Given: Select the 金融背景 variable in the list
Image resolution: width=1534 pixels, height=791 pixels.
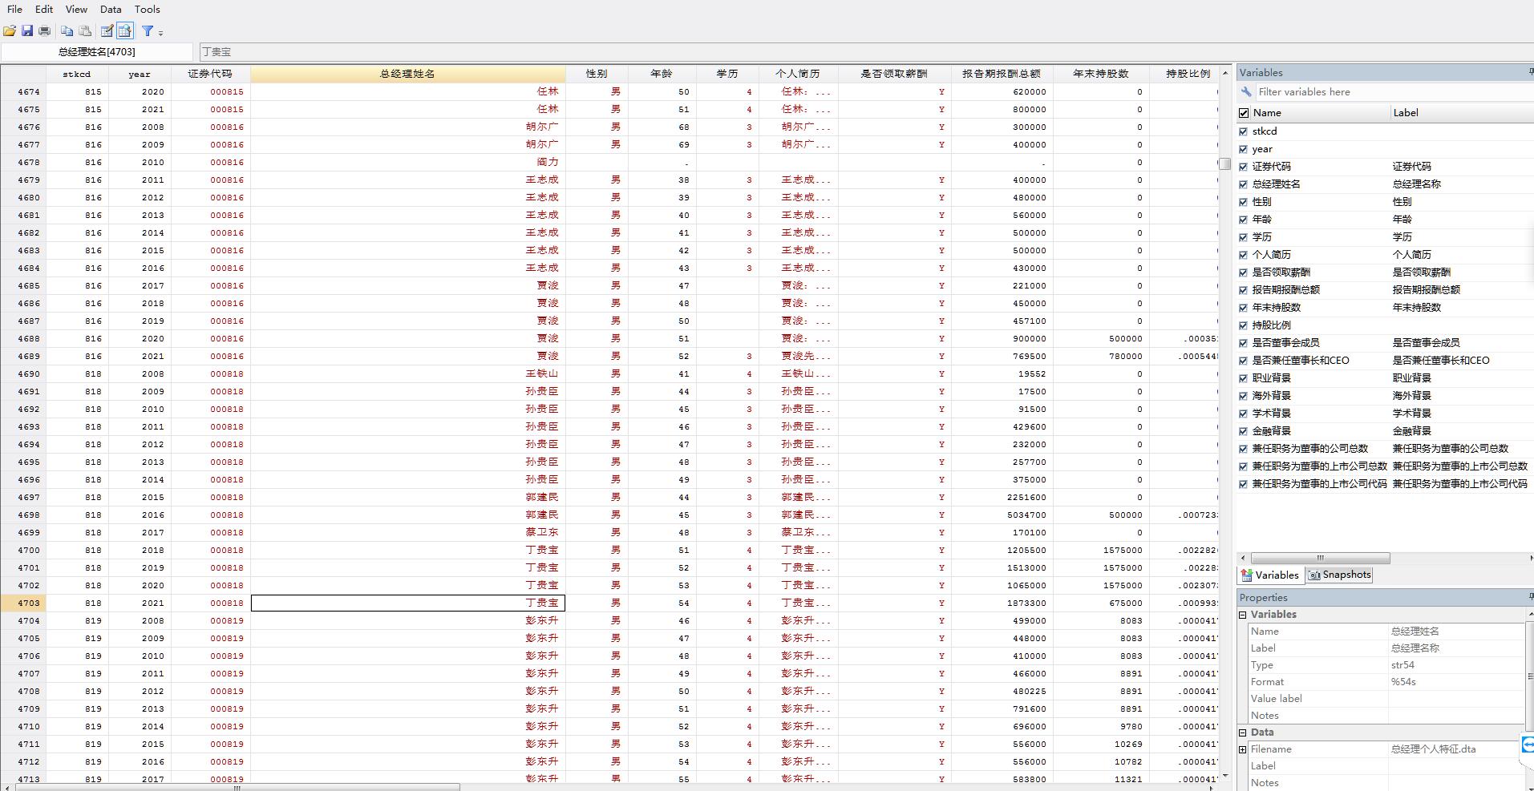Looking at the screenshot, I should (1272, 431).
